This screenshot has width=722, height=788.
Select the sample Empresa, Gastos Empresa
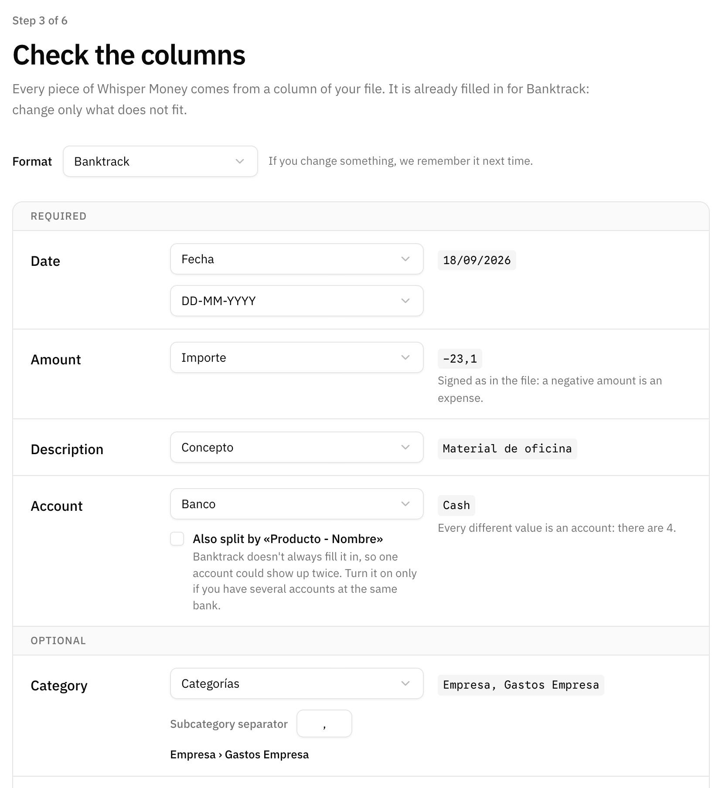(x=521, y=685)
